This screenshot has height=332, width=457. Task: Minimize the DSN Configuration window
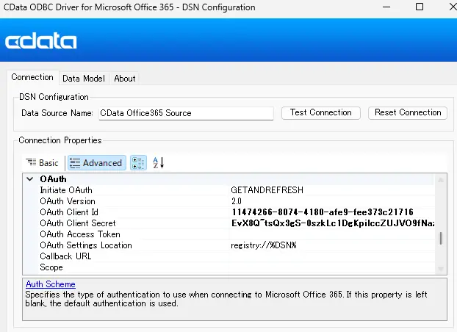tap(386, 7)
